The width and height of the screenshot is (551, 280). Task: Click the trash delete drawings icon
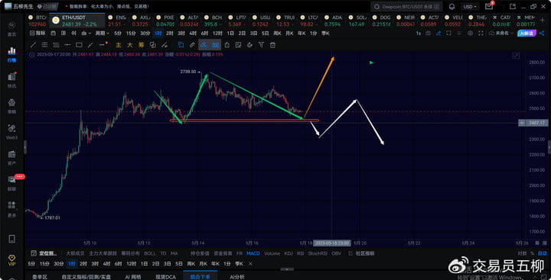pos(272,45)
